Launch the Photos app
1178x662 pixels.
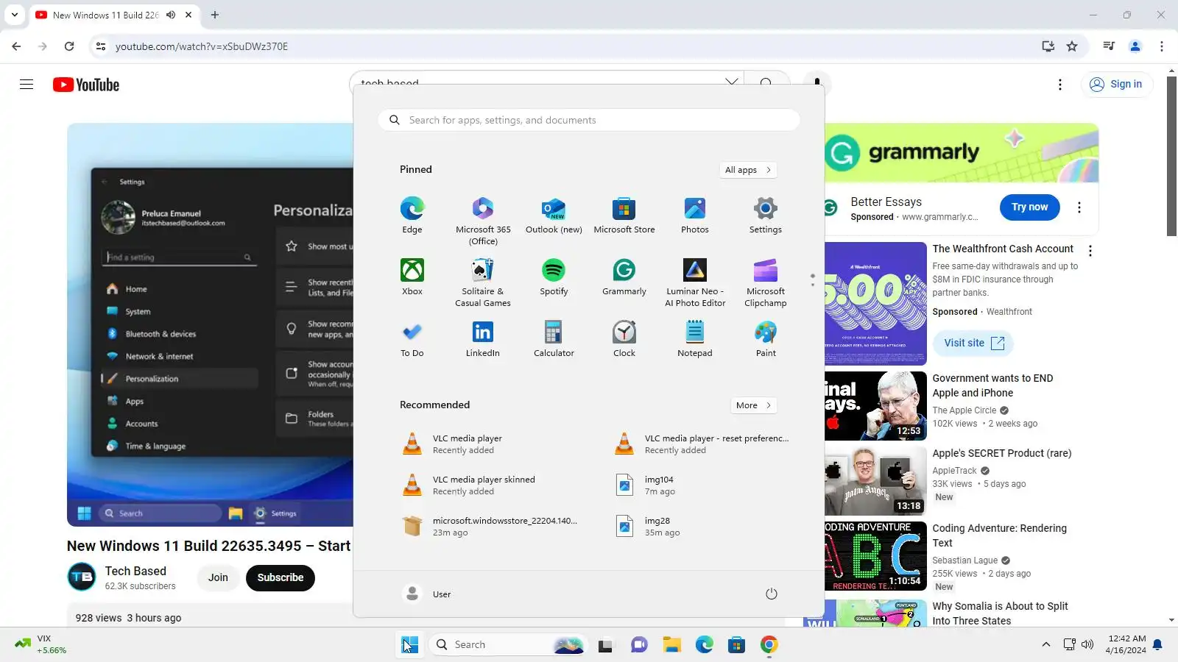coord(694,215)
